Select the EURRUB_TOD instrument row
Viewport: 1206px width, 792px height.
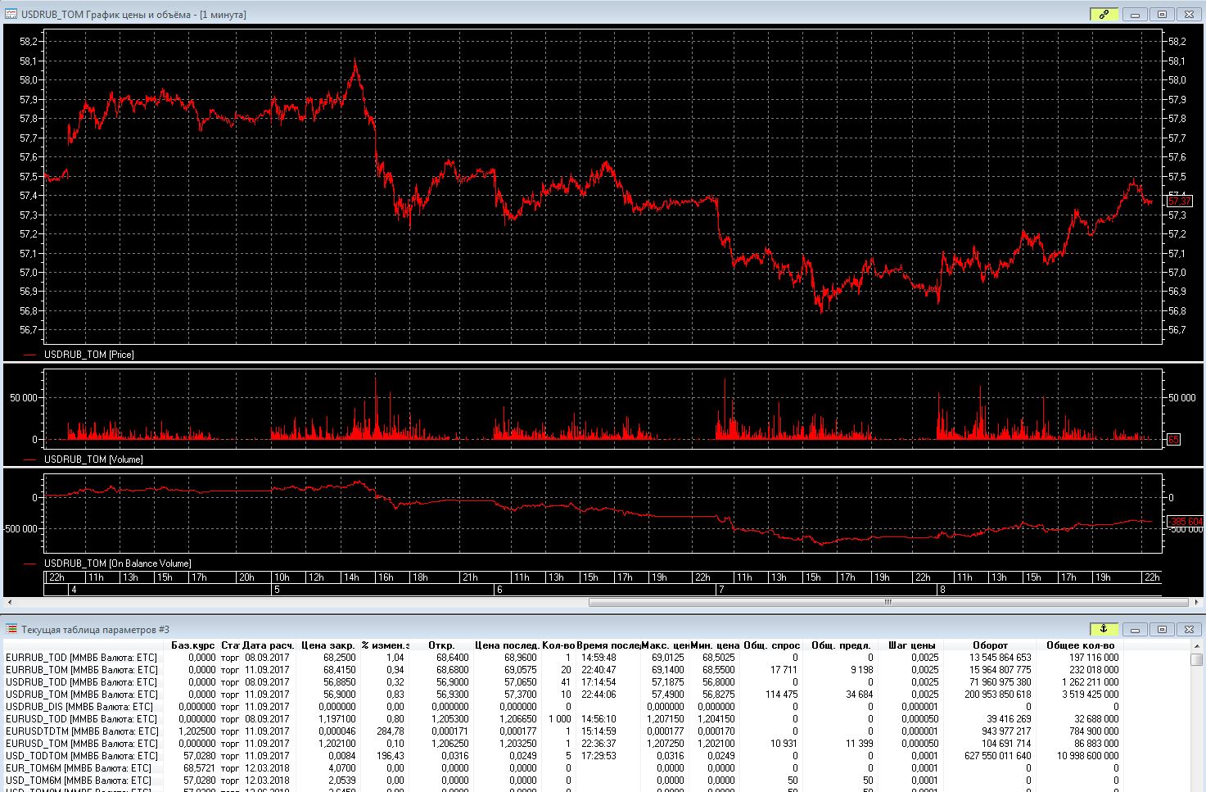[x=81, y=658]
